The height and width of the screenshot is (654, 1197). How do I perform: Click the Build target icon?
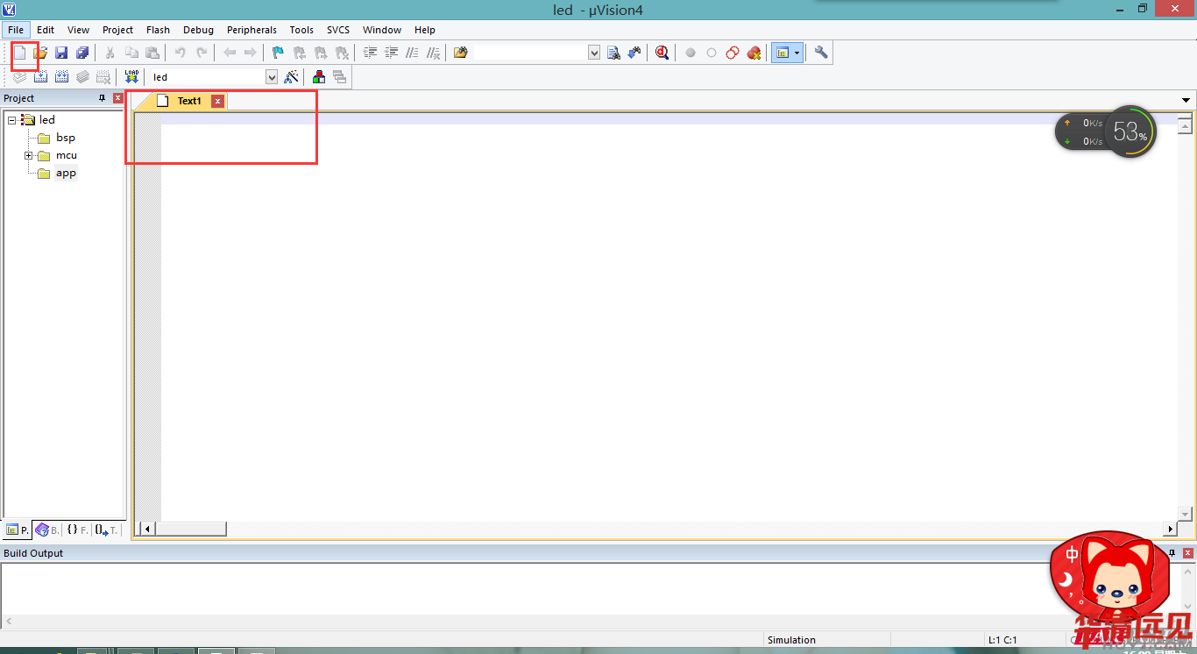click(40, 77)
